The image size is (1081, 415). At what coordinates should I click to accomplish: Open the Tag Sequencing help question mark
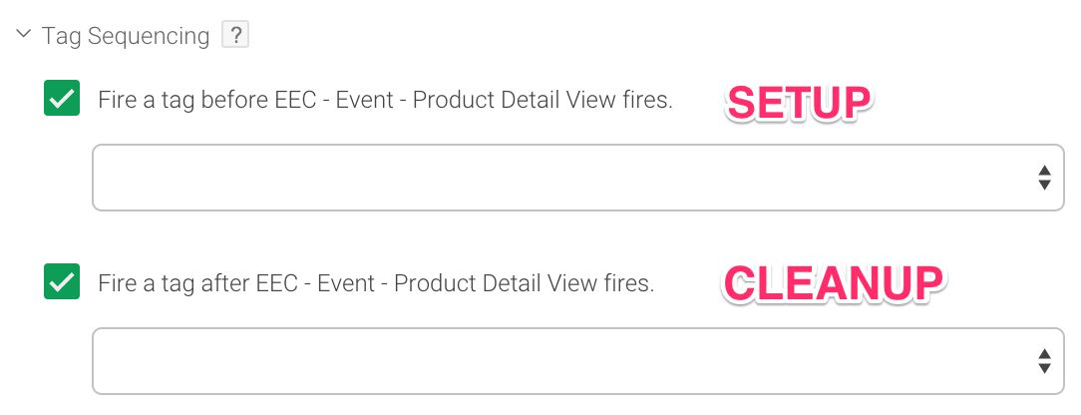pyautogui.click(x=235, y=35)
